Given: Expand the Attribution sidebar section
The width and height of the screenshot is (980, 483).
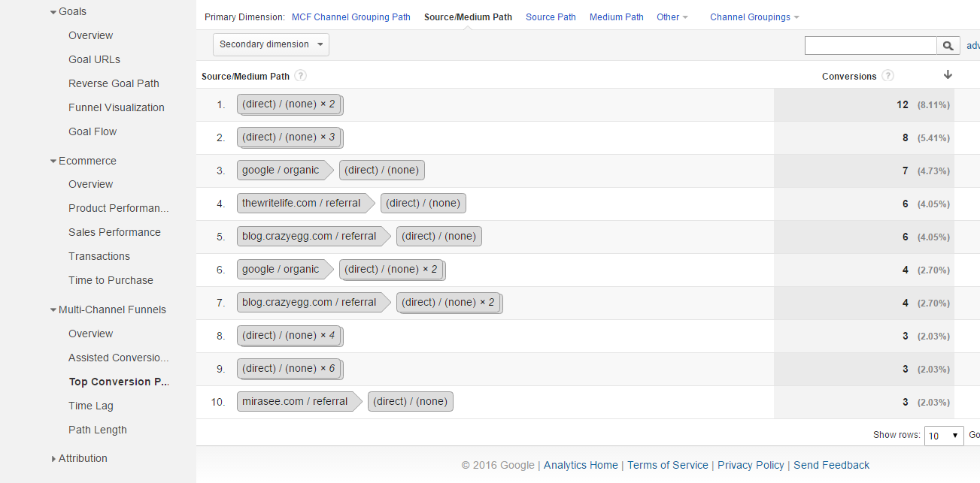Looking at the screenshot, I should point(53,459).
